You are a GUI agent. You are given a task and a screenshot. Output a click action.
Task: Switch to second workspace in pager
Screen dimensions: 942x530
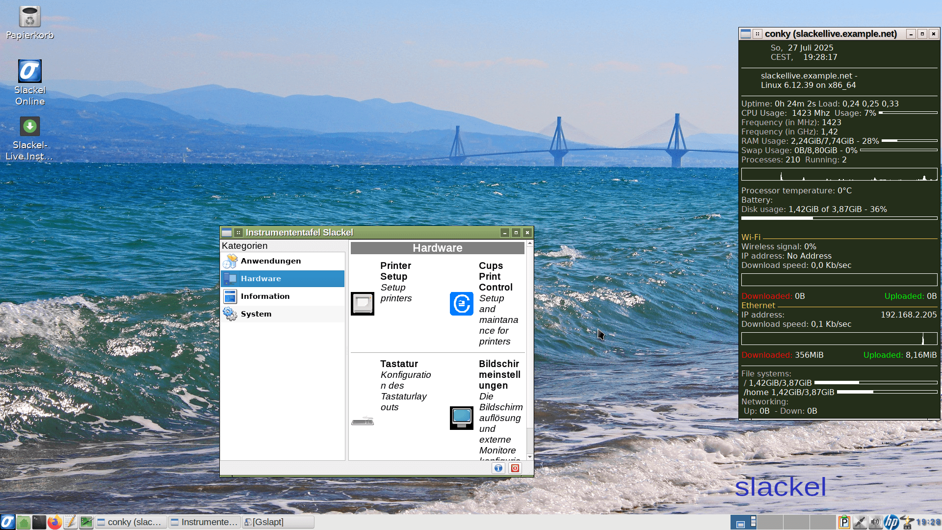[x=770, y=522]
